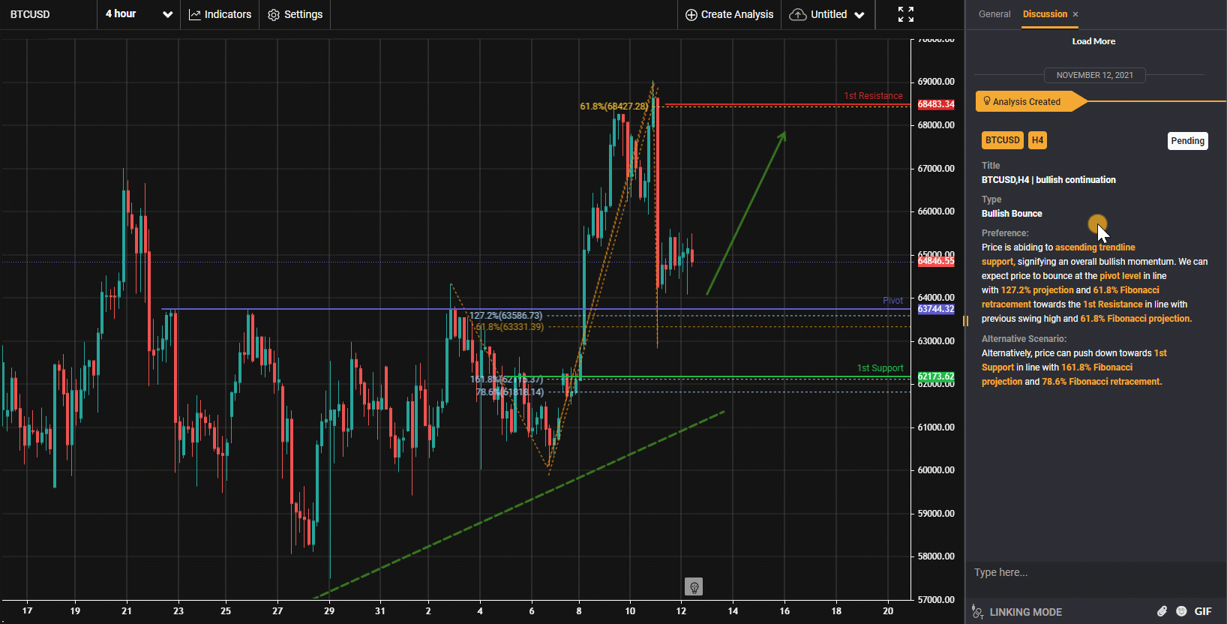Click the 61.8%(68427.28) Fibonacci label

pyautogui.click(x=613, y=106)
